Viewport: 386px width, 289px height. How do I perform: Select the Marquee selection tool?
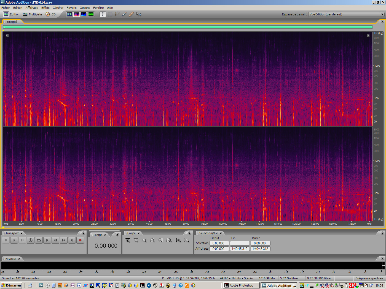point(110,14)
